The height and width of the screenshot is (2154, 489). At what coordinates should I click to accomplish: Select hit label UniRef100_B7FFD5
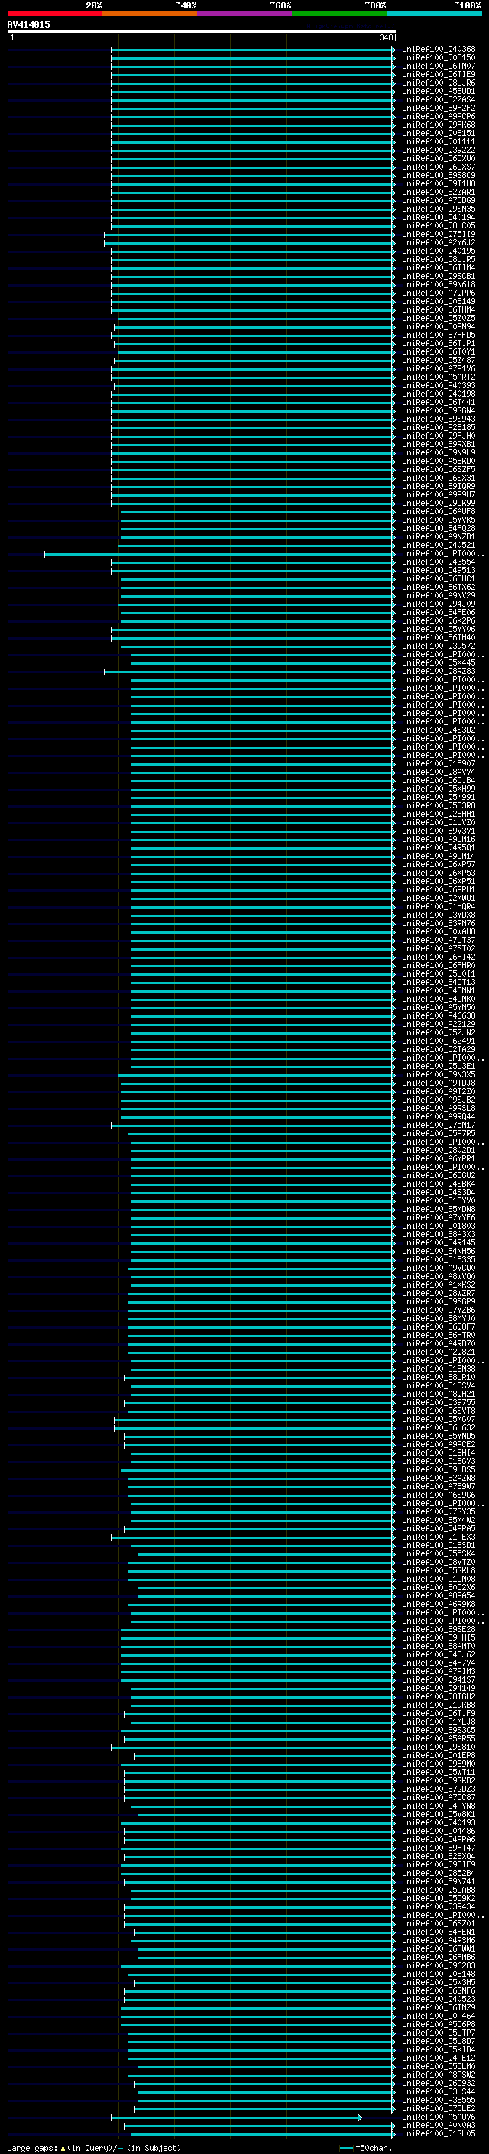tap(439, 335)
